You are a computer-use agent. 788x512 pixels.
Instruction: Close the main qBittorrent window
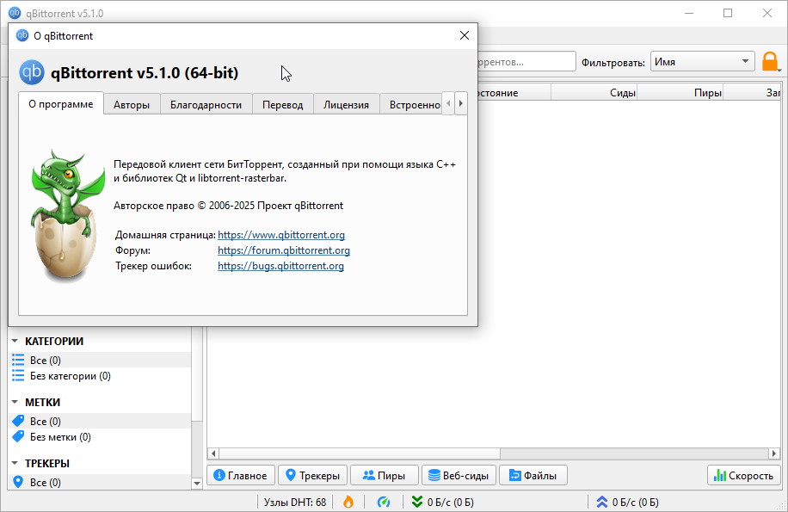pyautogui.click(x=766, y=13)
